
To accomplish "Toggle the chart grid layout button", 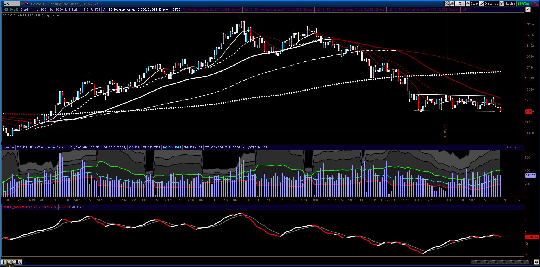I will 3,262.
